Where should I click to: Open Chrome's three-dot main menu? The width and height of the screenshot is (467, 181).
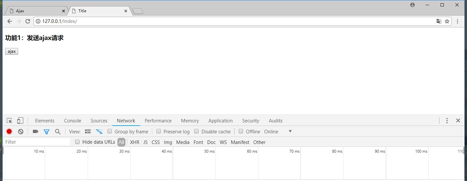point(457,21)
